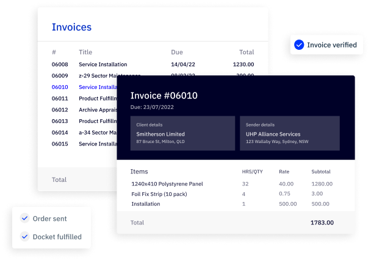The image size is (371, 261).
Task: Toggle the Docket fulfilled checkmark
Action: coord(24,237)
